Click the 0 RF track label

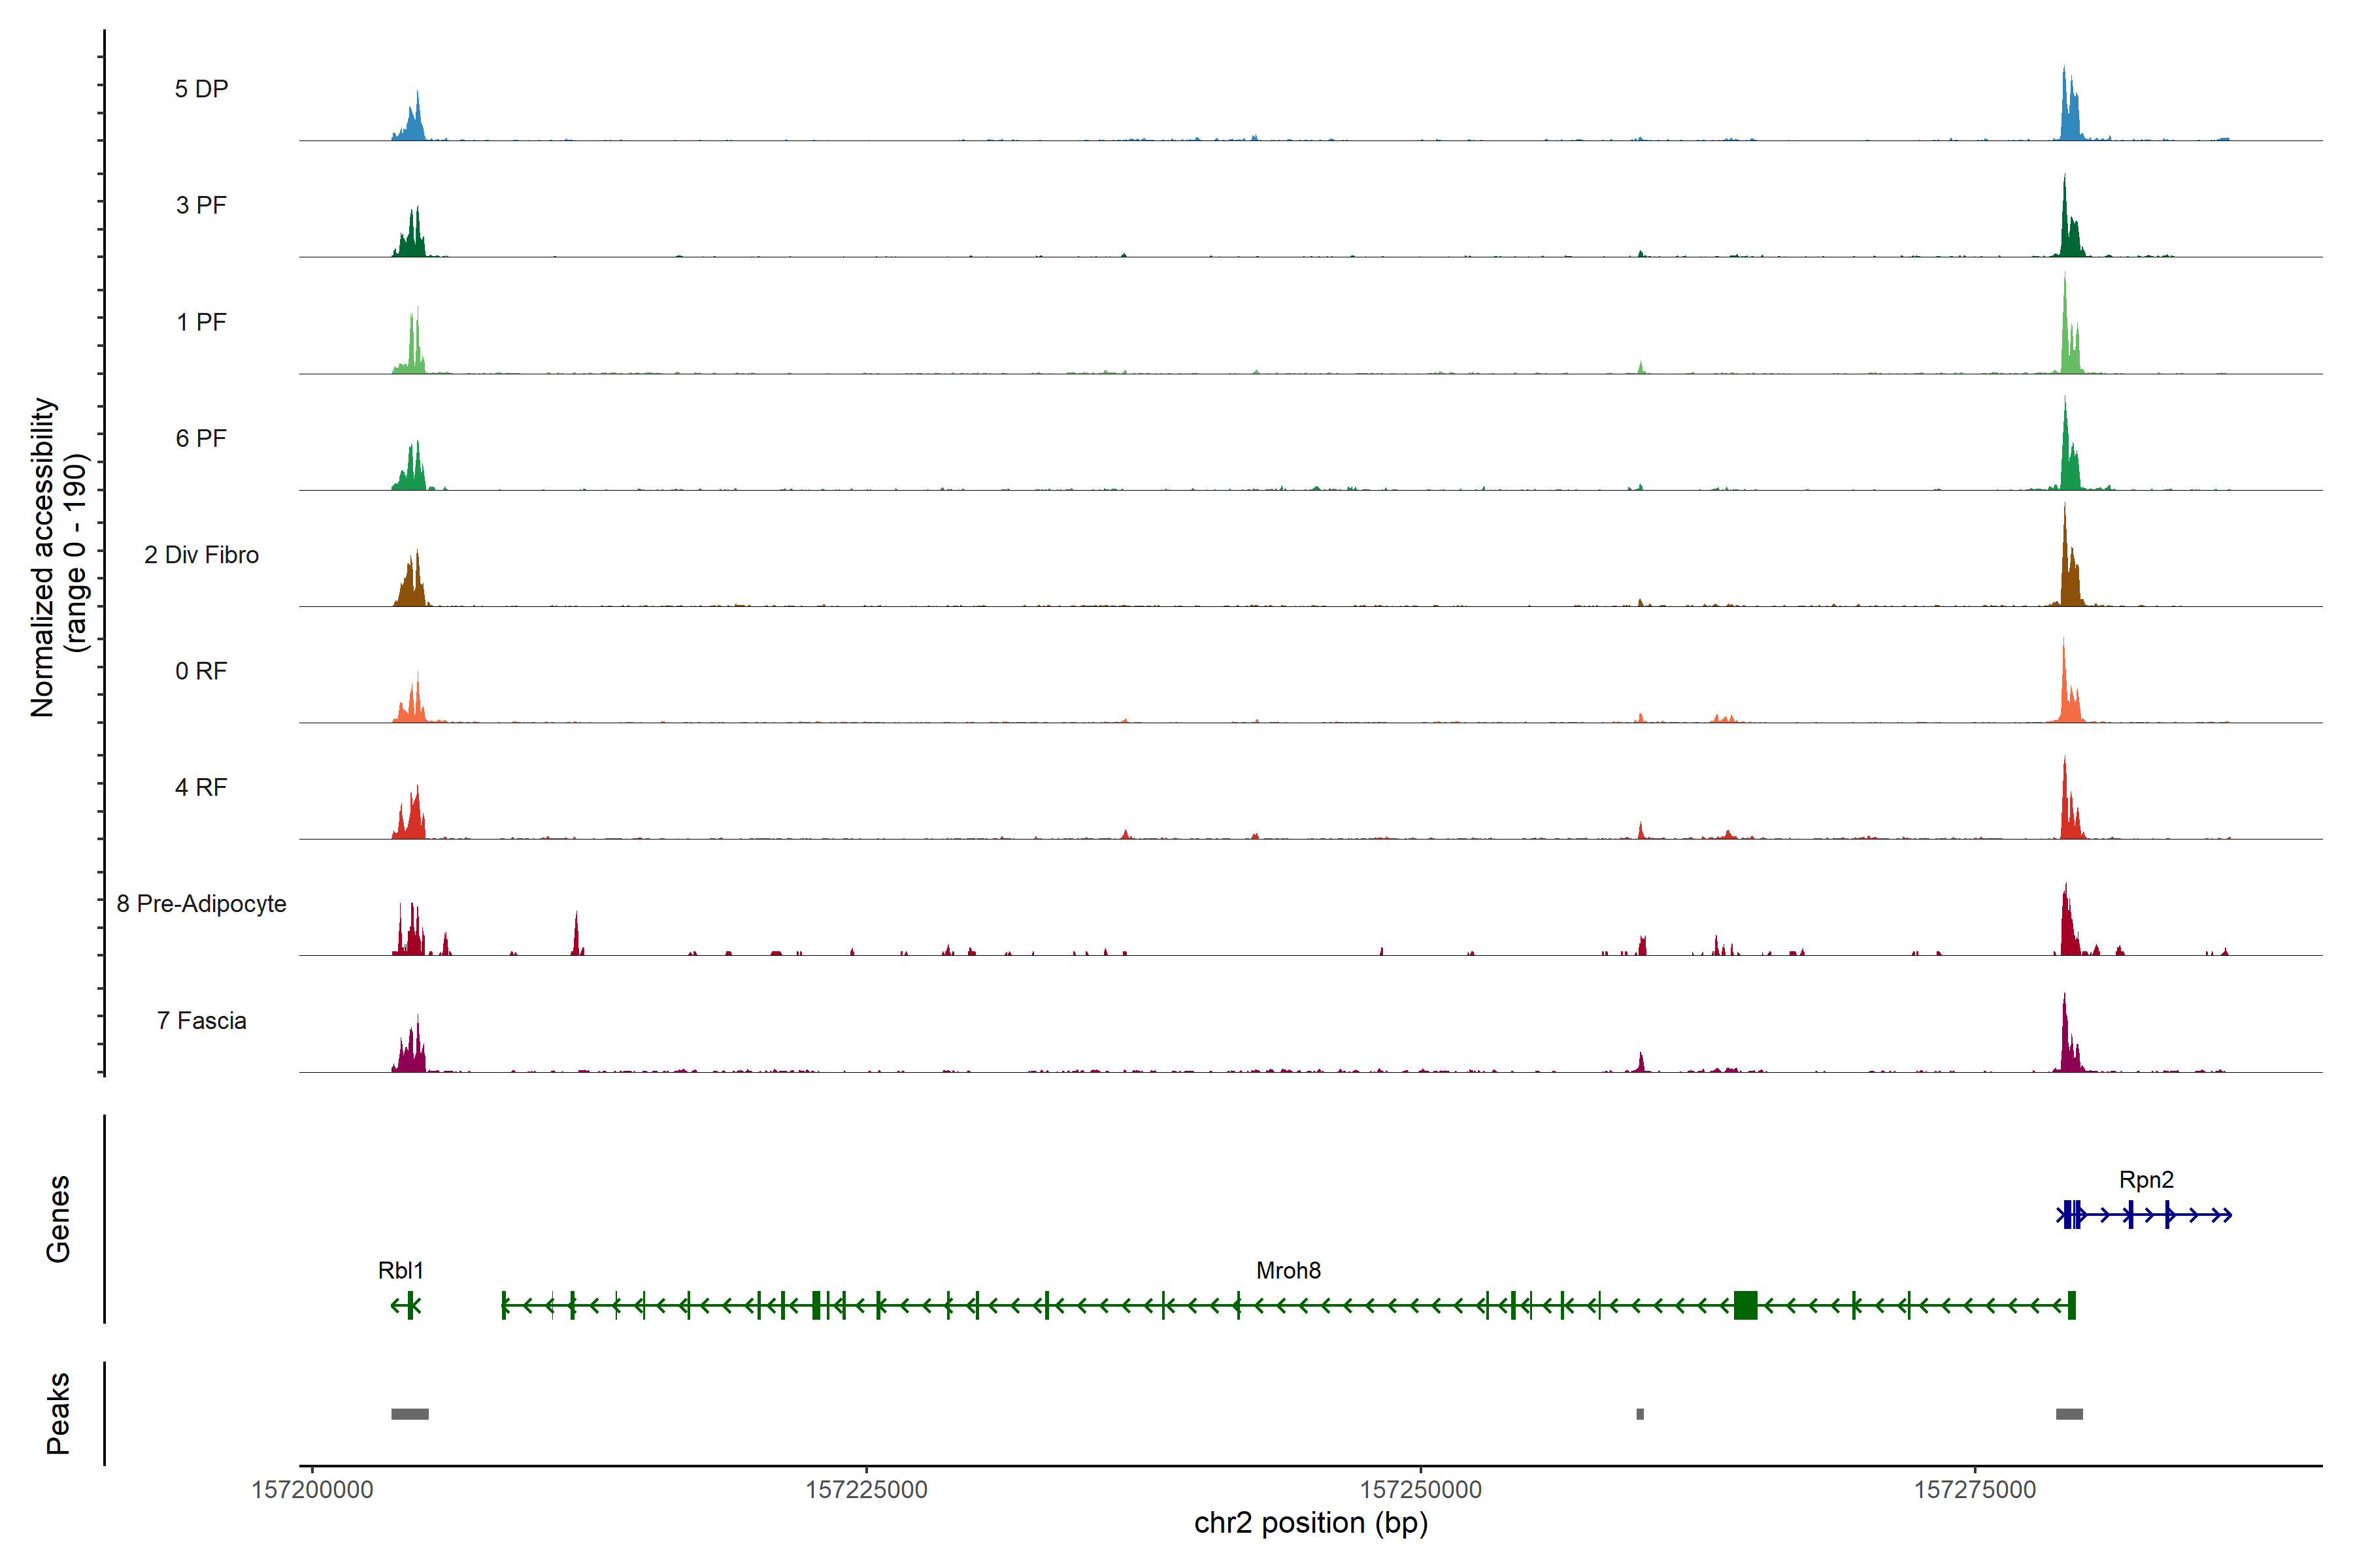tap(201, 671)
